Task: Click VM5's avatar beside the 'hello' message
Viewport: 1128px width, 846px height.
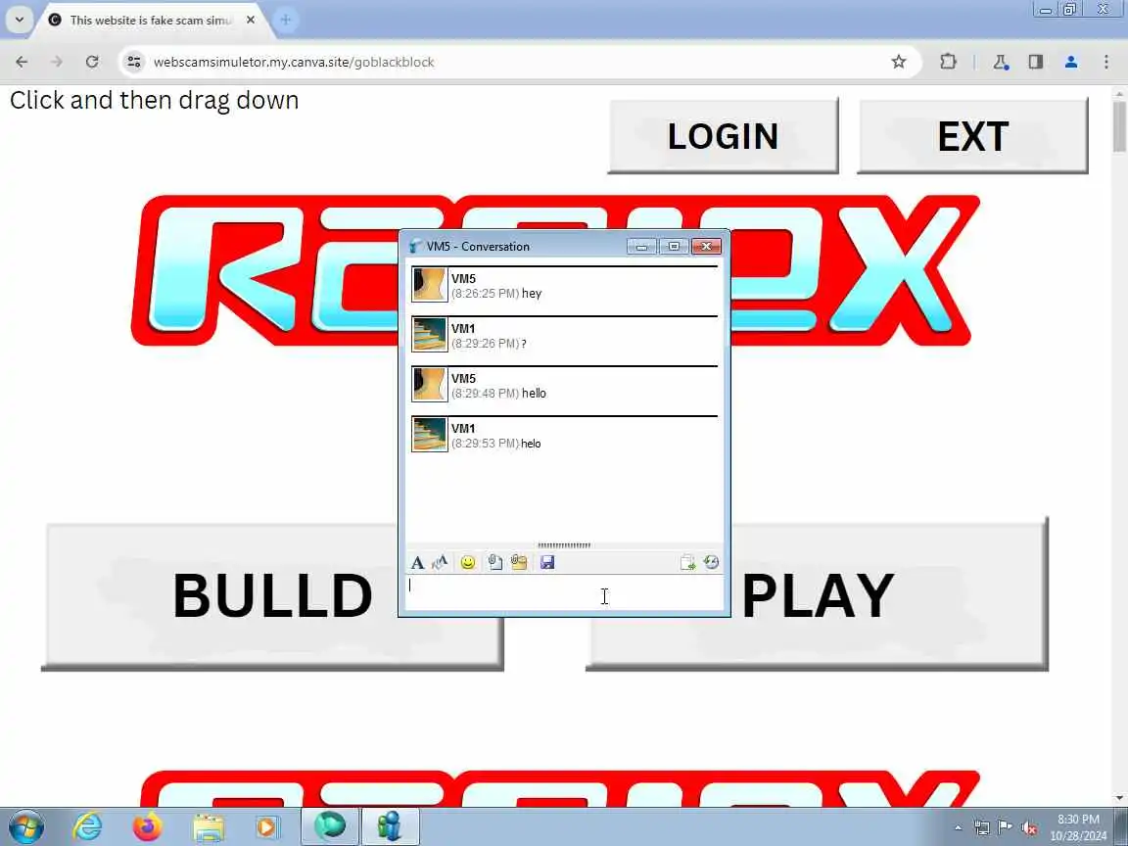Action: 430,384
